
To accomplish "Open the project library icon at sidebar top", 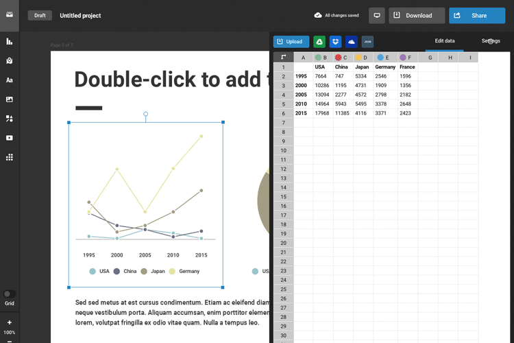I will 10,15.
